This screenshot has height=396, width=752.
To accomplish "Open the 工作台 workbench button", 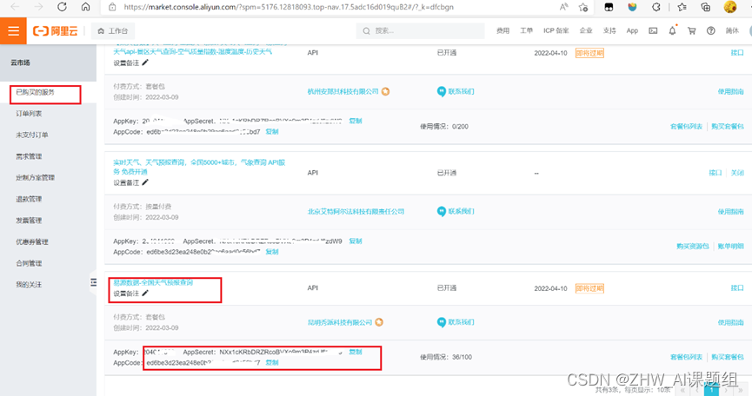I will click(113, 31).
